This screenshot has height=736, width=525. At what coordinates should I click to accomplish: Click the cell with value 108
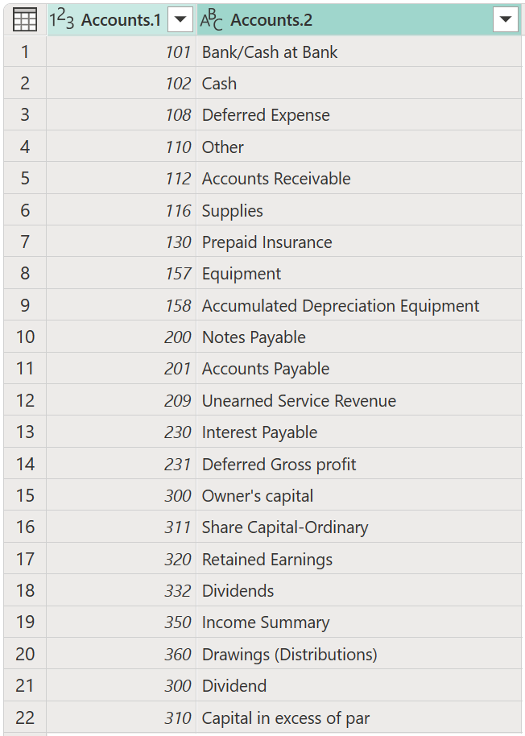[x=122, y=115]
